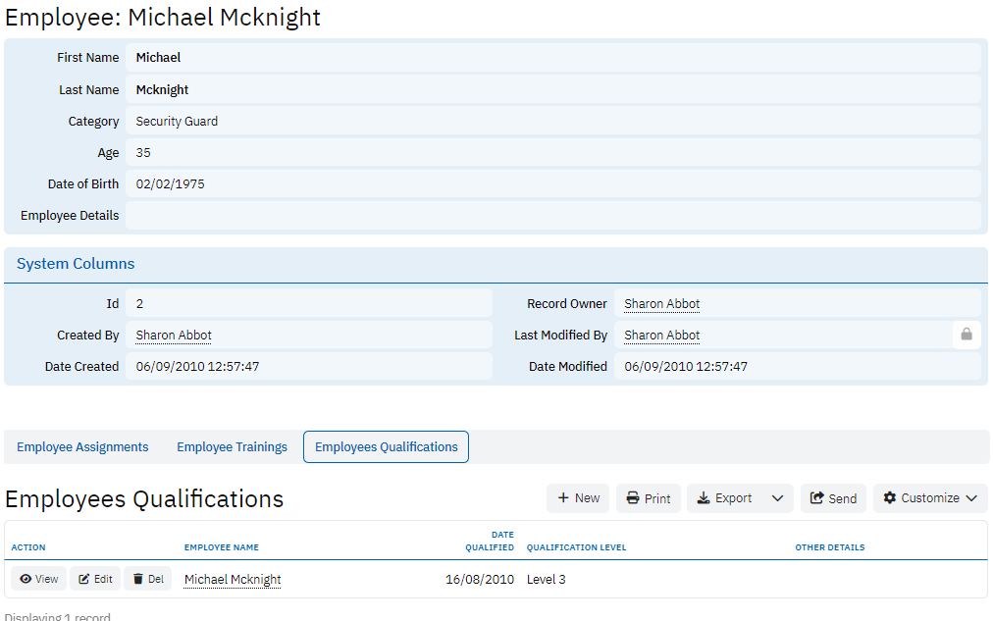Switch to the Employee Assignments tab

pos(82,447)
